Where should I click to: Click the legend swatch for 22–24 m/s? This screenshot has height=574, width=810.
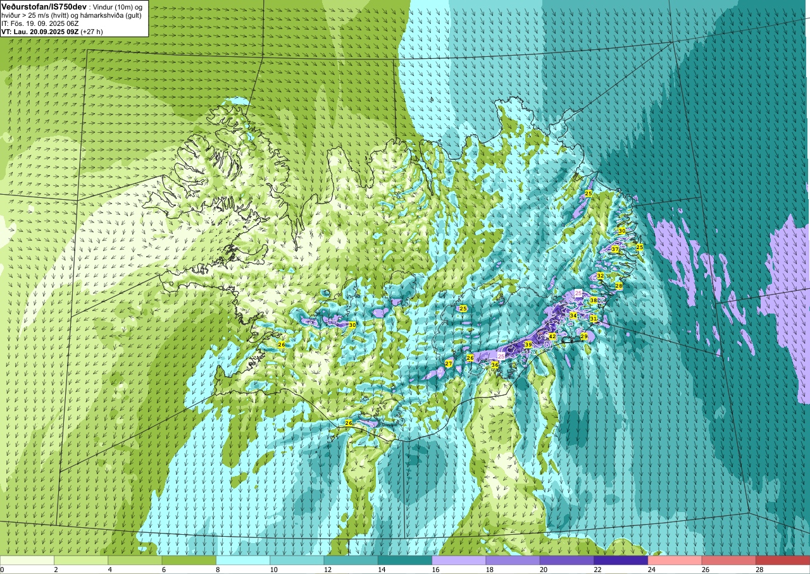[621, 560]
